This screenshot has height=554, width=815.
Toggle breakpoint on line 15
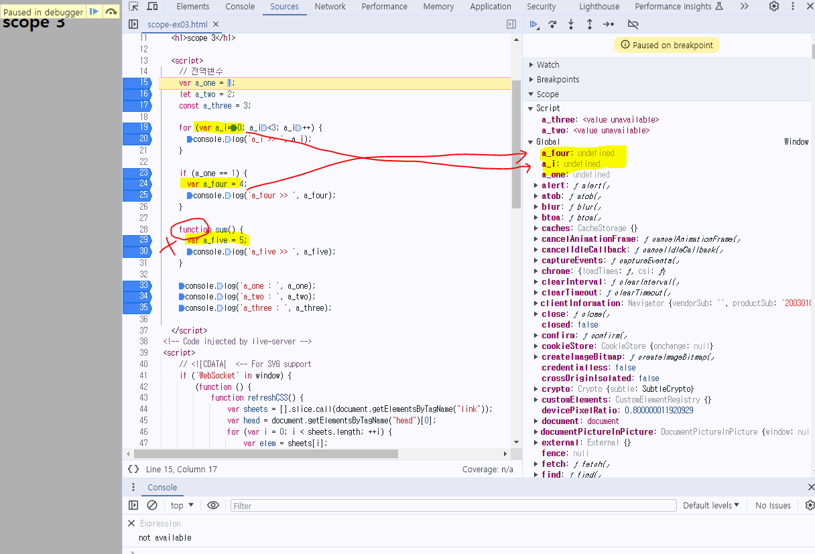click(138, 83)
